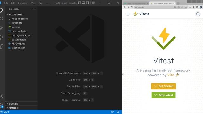This screenshot has width=203, height=114.
Task: Open the Selection menu
Action: (x=23, y=3)
